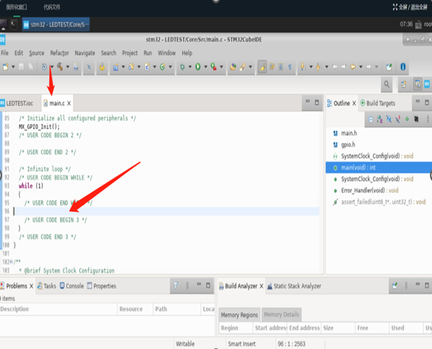Click the New C++ class green icon

(x=163, y=66)
